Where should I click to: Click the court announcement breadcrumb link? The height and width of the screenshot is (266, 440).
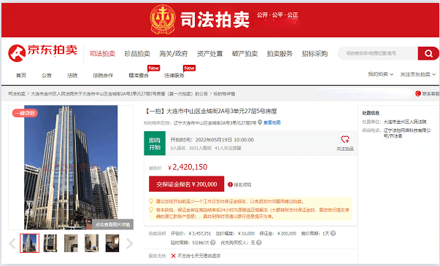coord(119,93)
